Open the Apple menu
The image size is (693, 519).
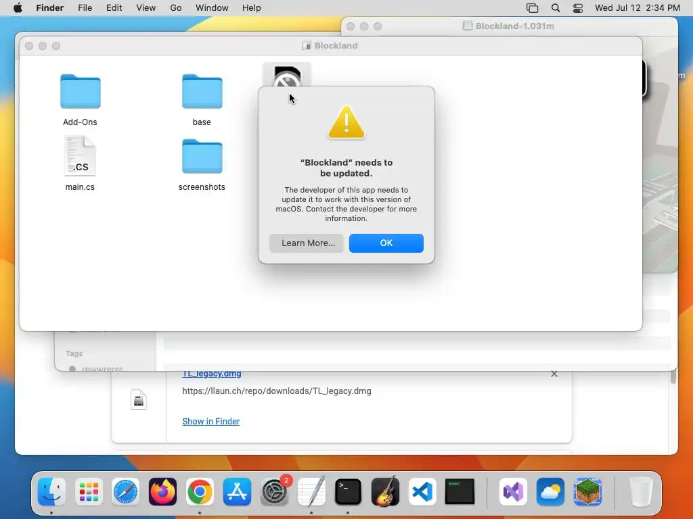[x=18, y=8]
